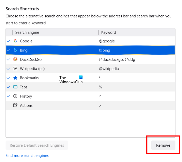Click the Tabs shortcut icon

click(x=15, y=87)
